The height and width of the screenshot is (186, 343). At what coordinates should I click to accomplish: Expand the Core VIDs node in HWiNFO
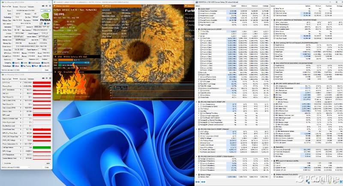[199, 31]
